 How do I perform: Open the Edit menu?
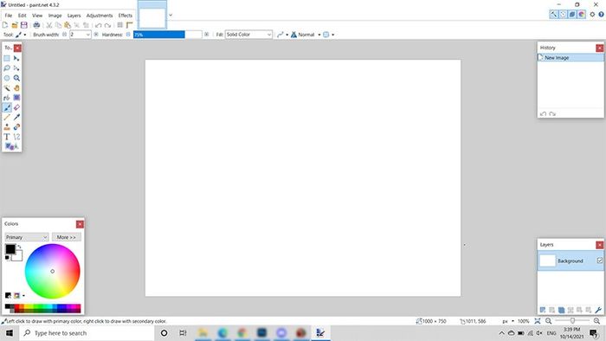tap(22, 16)
